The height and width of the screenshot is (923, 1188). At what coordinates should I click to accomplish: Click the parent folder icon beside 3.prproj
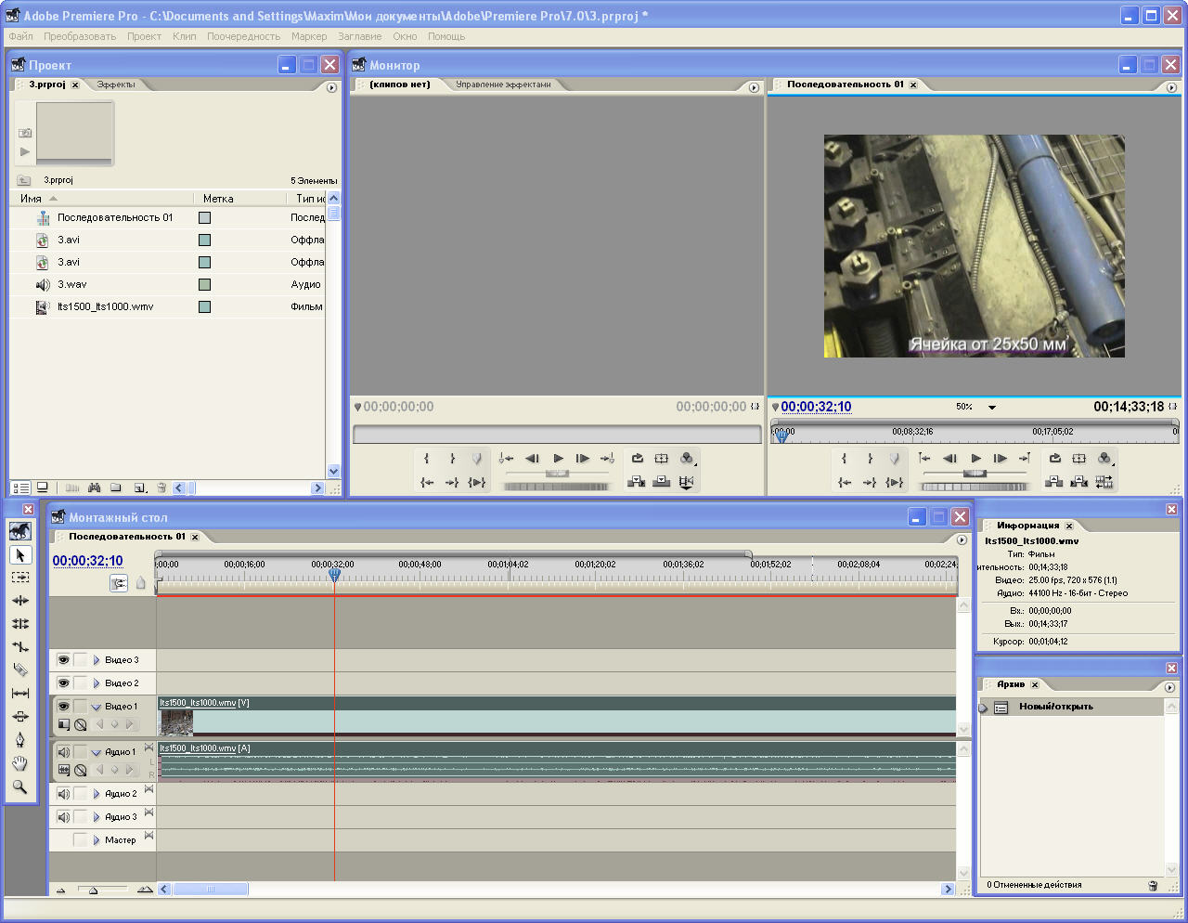[x=24, y=180]
